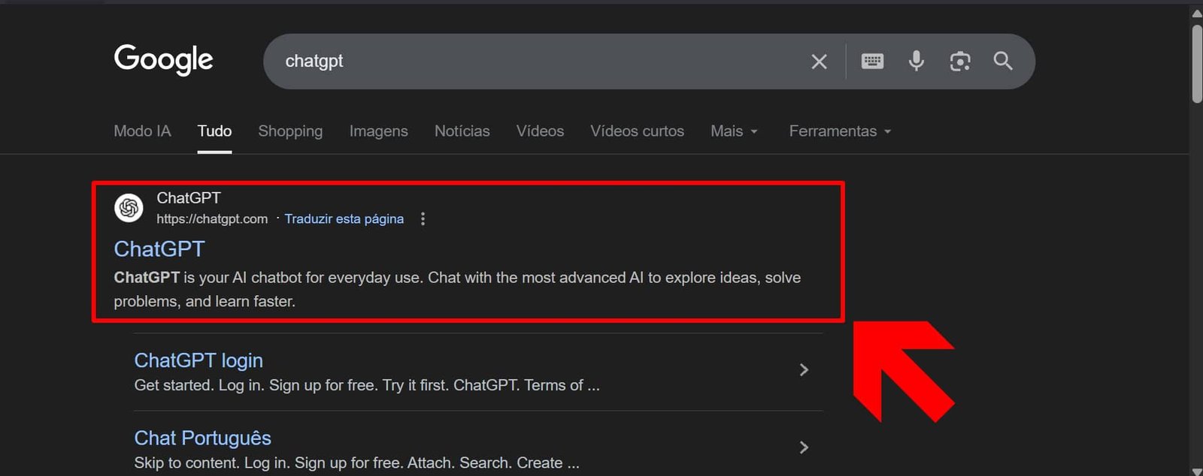Expand the ChatGPT login result chevron

pyautogui.click(x=804, y=370)
